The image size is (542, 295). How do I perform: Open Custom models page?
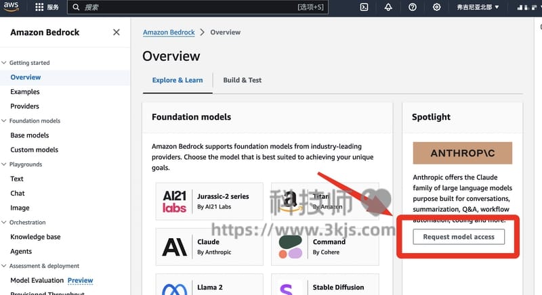35,150
